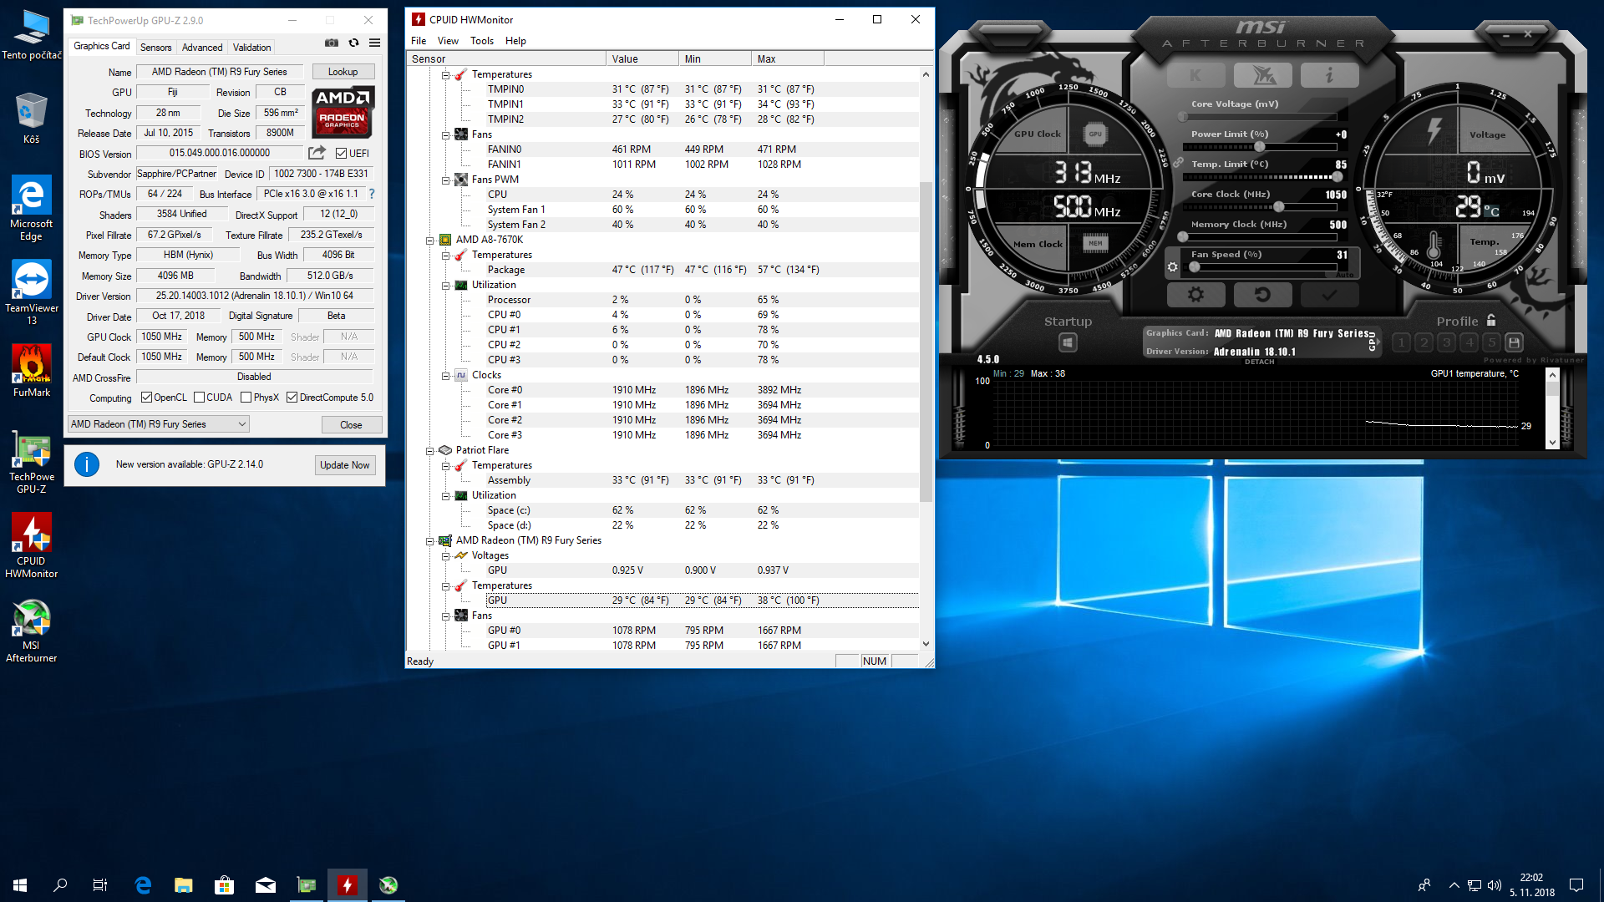Switch to GPU-Z Advanced tab
This screenshot has height=902, width=1604.
pos(202,48)
